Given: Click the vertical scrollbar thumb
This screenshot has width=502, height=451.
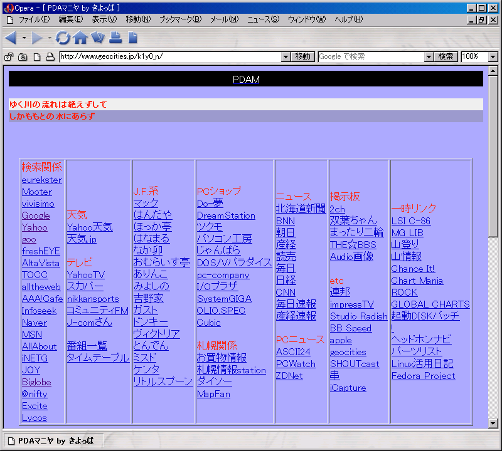Looking at the screenshot, I should click(493, 157).
